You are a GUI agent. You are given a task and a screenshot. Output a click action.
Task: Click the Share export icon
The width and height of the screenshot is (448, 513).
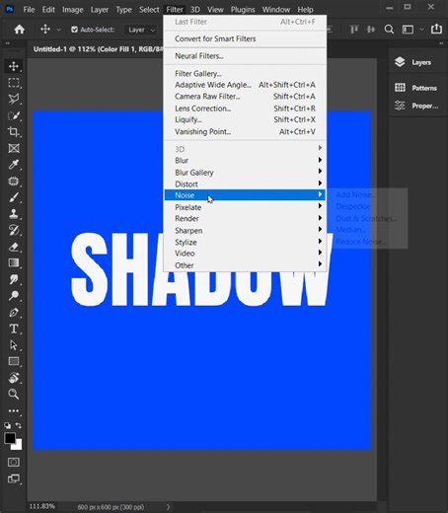tap(436, 29)
